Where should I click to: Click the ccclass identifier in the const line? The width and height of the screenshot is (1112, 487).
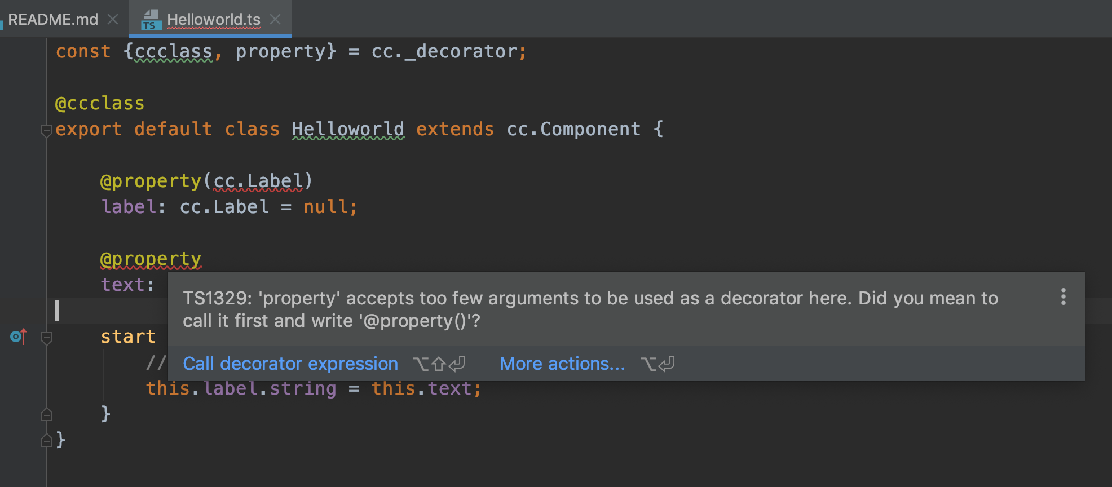173,52
